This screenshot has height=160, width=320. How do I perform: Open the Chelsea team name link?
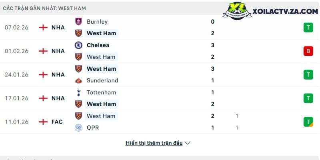(x=98, y=45)
